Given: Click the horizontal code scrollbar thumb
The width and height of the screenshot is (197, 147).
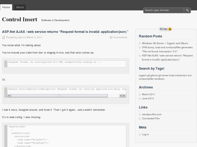Looking at the screenshot, I should (59, 96).
